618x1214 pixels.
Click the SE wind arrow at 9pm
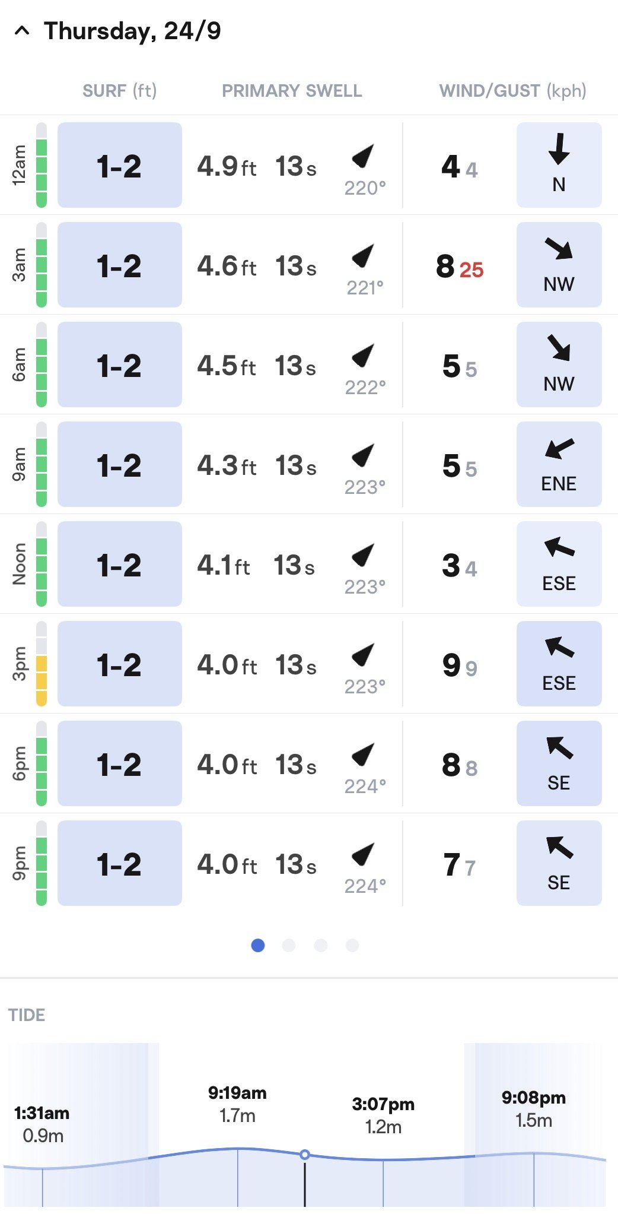(559, 847)
